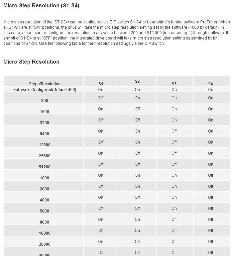Click the 800 steps row label
Screen dimensions: 233x256
[x=44, y=101]
